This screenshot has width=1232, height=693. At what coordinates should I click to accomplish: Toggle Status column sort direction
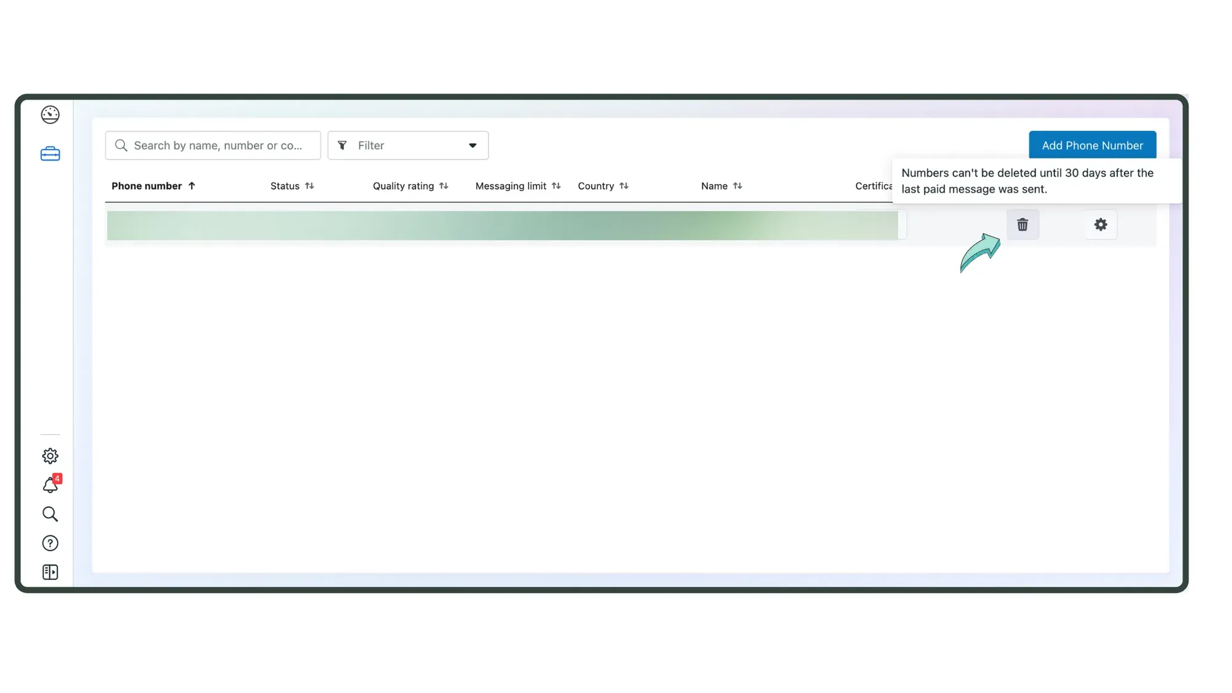pos(309,185)
